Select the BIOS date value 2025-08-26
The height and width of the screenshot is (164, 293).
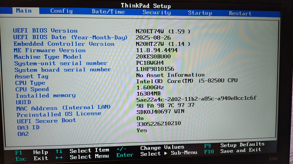153,38
